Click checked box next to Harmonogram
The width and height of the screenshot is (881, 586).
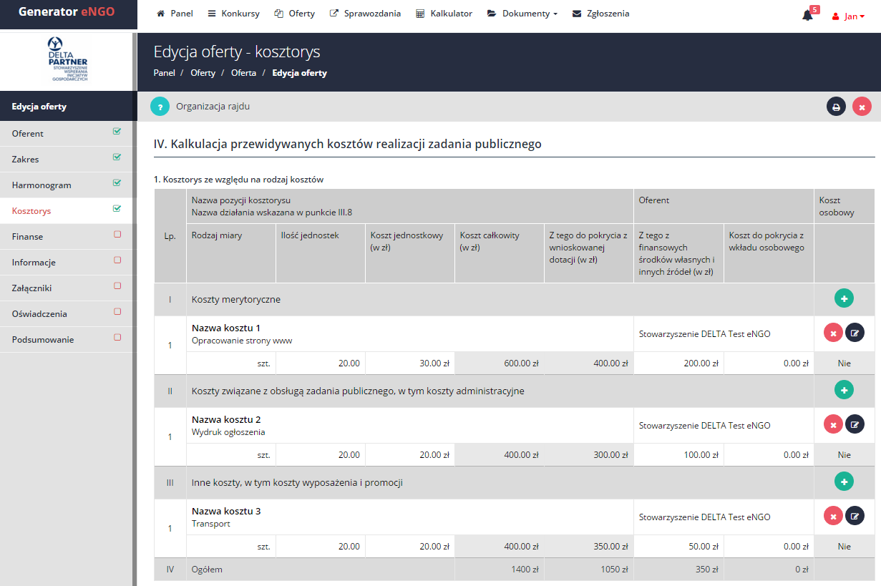click(x=117, y=183)
